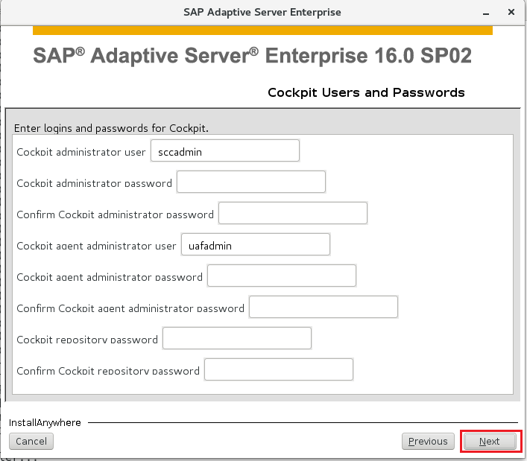
Task: Focus the Confirm Cockpit repository password field
Action: [279, 369]
